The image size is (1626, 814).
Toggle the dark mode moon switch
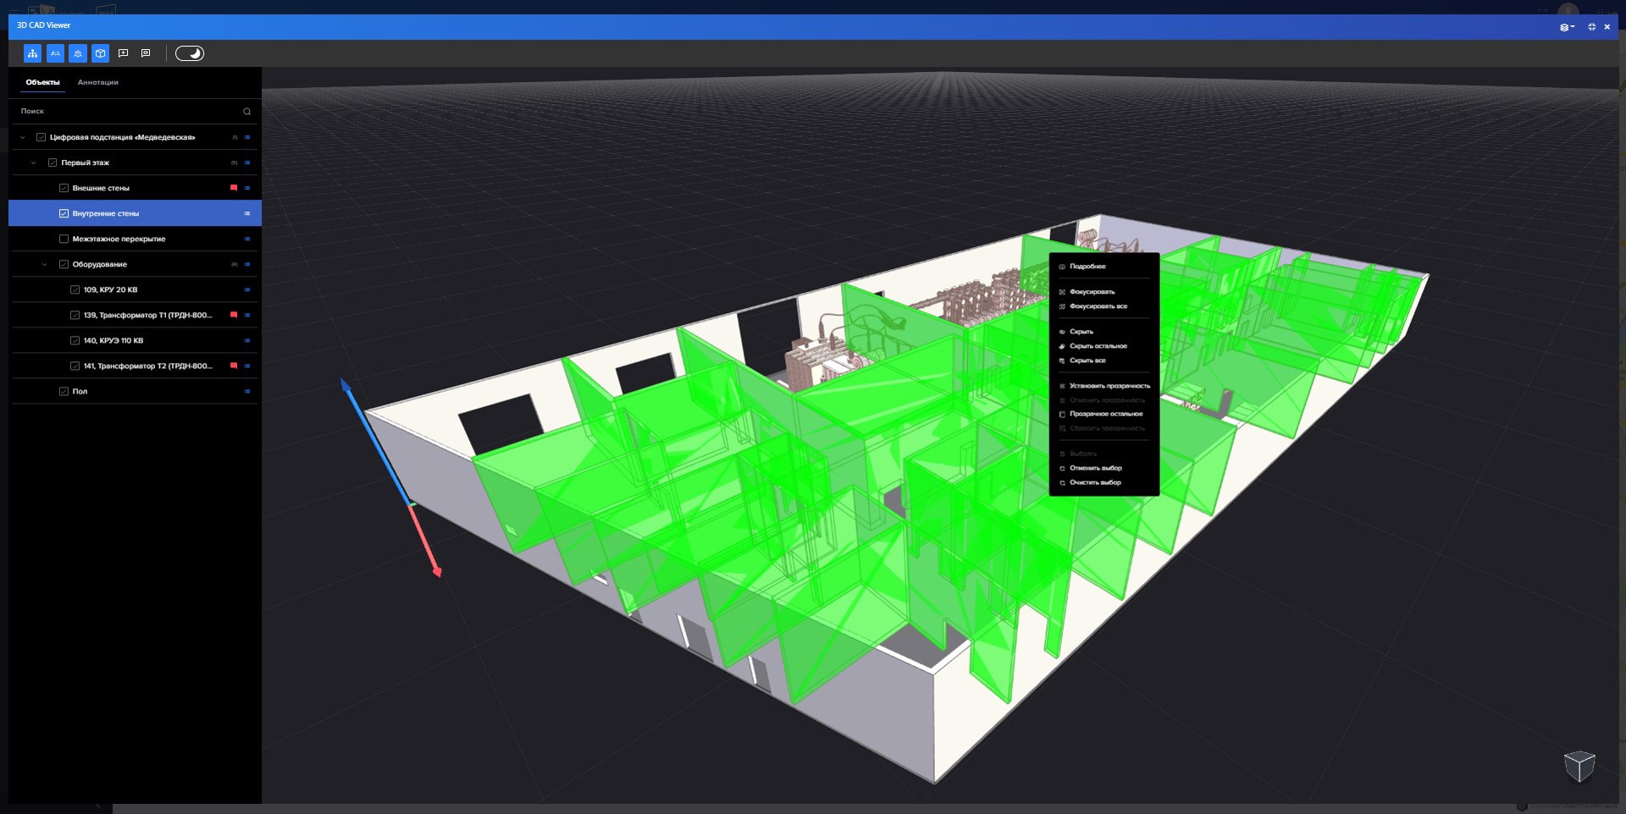pos(190,53)
